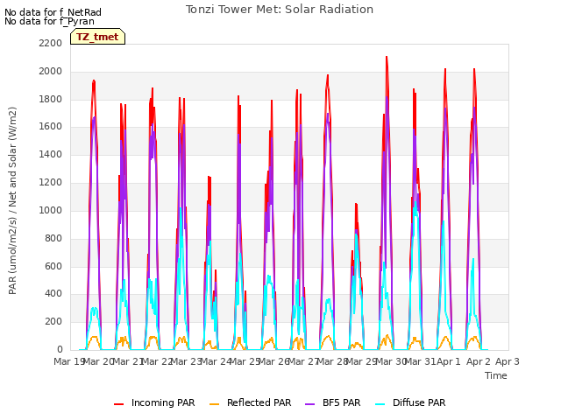The image size is (561, 420).
Task: Click the y-axis label PAR / Net and Solar
Action: click(12, 200)
